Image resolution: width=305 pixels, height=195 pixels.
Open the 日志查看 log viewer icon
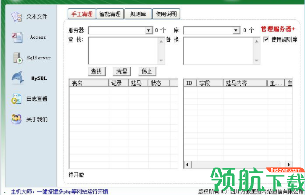(16, 99)
